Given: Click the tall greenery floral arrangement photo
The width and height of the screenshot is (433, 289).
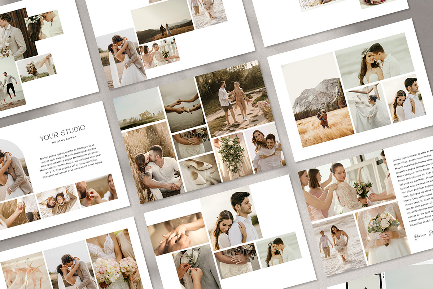Looking at the screenshot, I should click(233, 156).
